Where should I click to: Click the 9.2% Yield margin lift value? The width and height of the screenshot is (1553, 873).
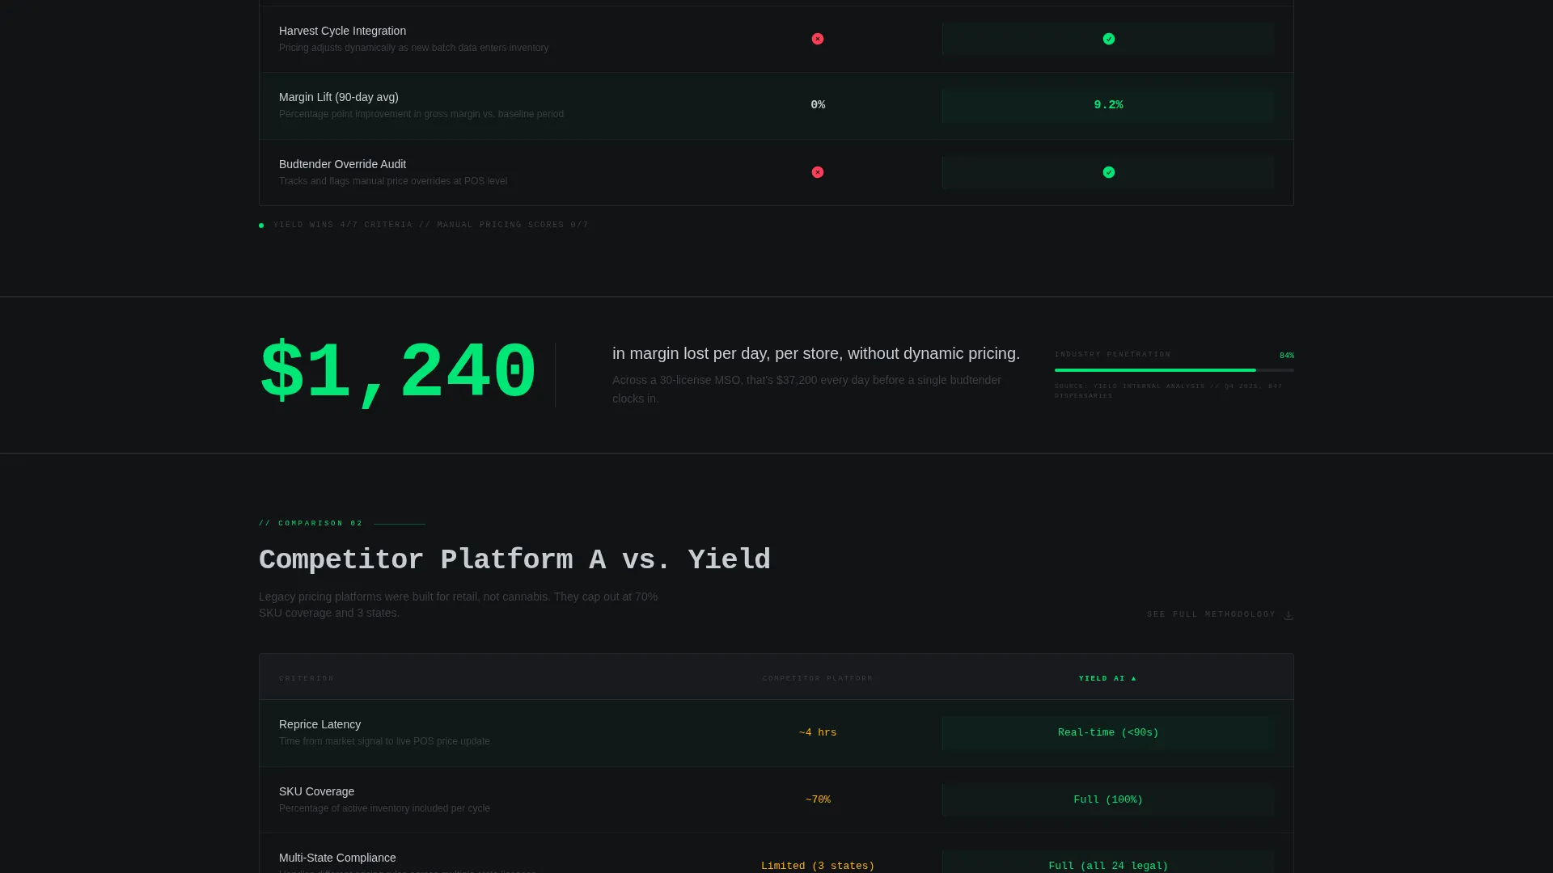click(1108, 105)
